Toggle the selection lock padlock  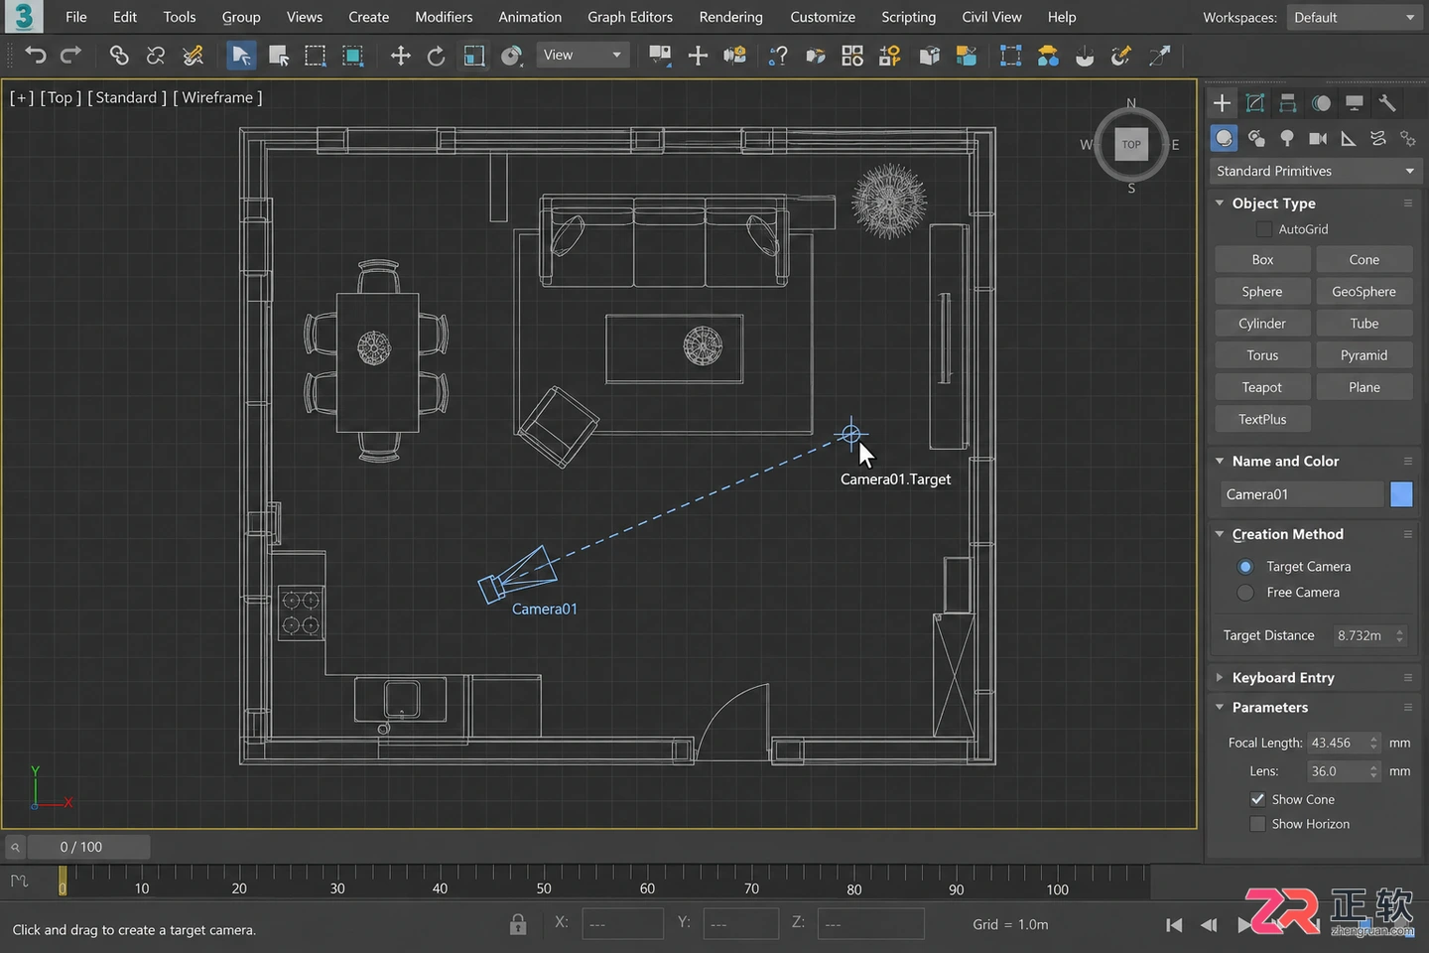[518, 924]
